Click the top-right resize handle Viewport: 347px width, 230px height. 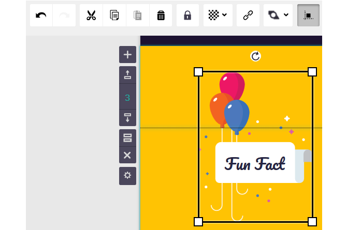(x=312, y=72)
